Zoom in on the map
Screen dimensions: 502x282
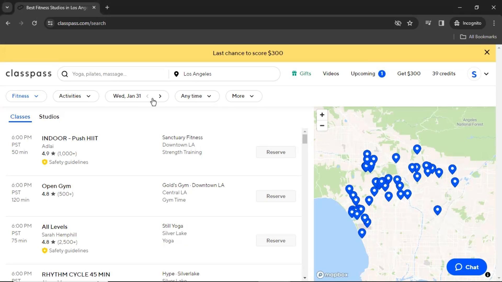click(322, 115)
